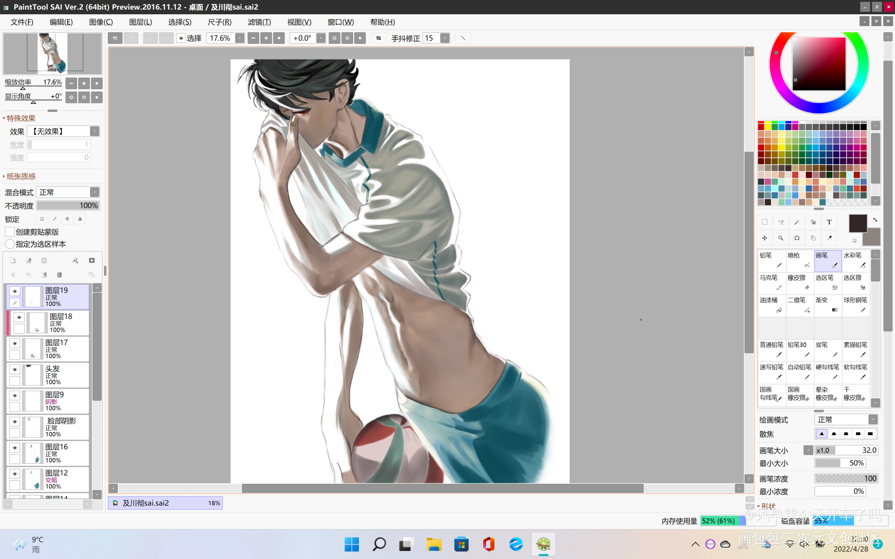The width and height of the screenshot is (895, 559).
Task: Click the text tool T icon
Action: (x=829, y=222)
